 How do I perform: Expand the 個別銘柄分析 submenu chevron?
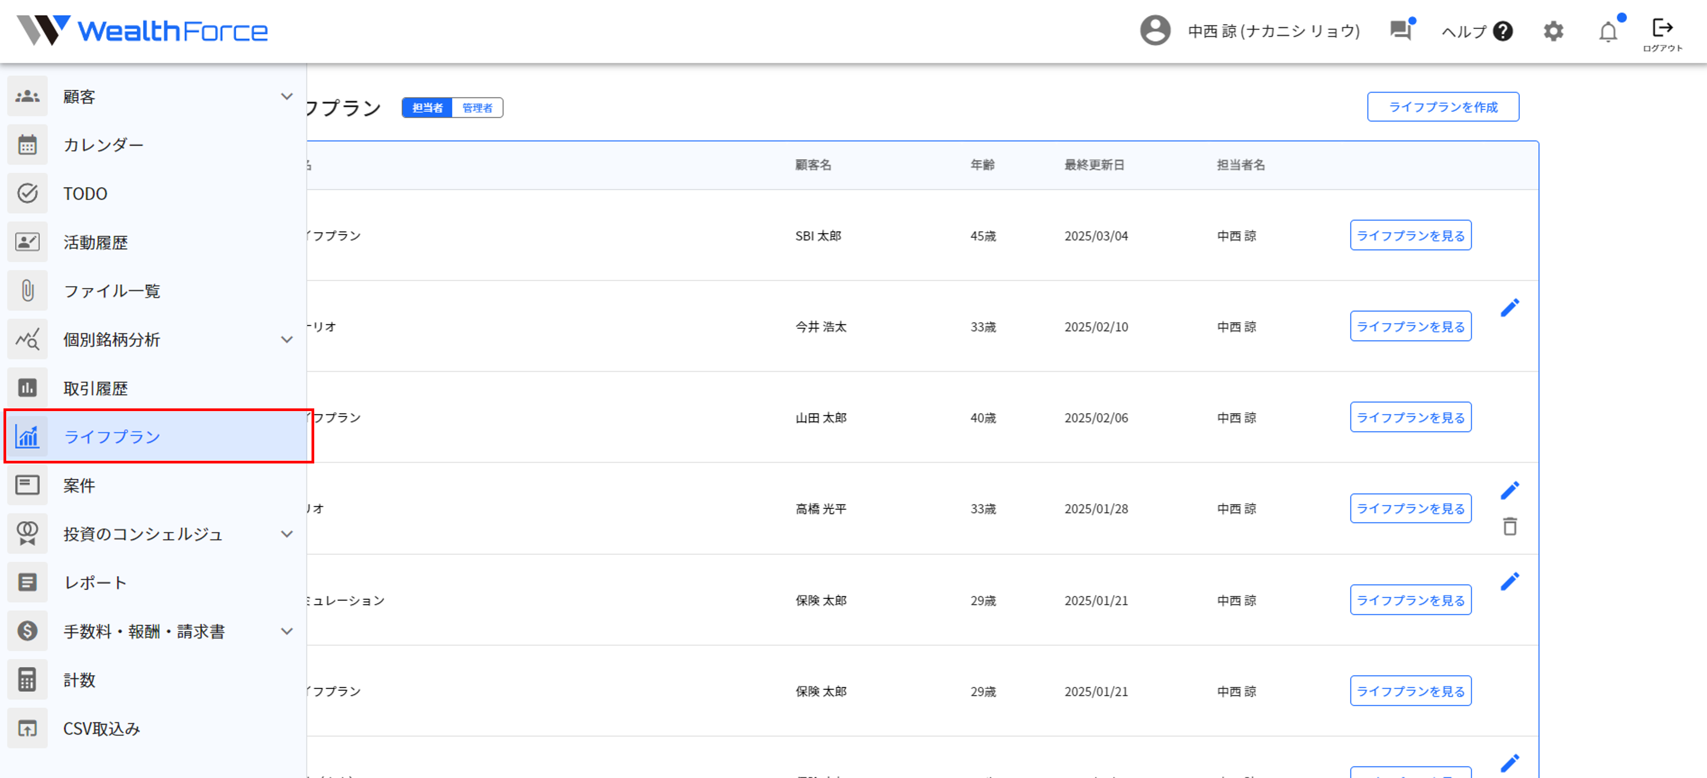click(x=286, y=340)
